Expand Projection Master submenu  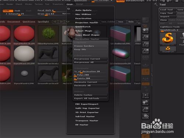click(86, 22)
